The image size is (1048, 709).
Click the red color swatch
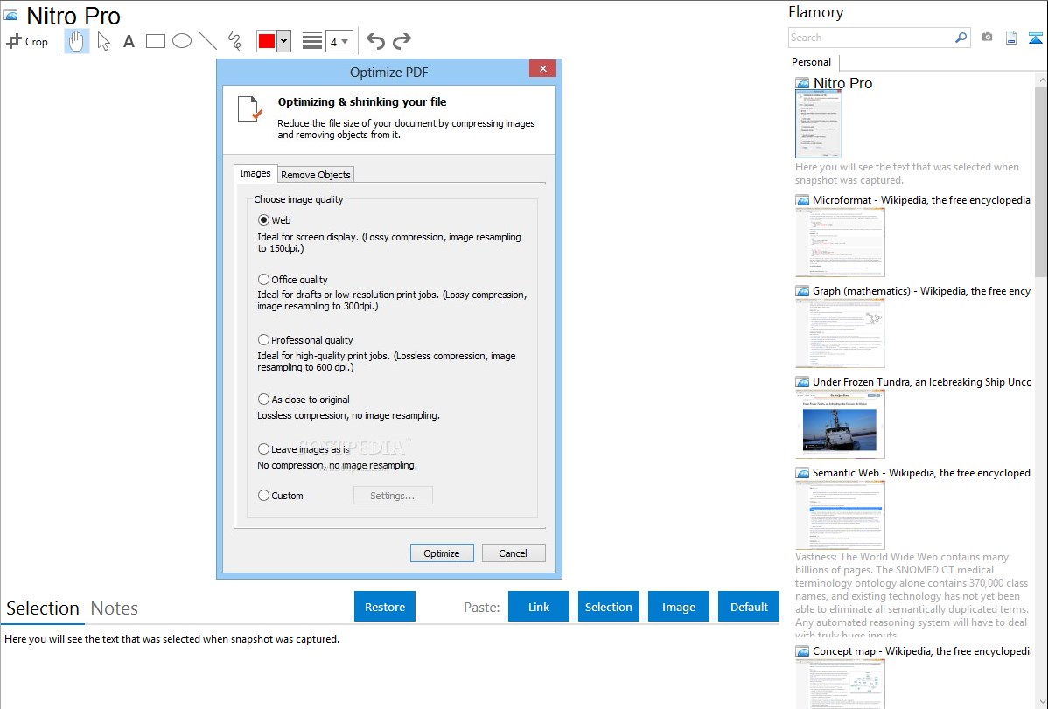[x=267, y=41]
